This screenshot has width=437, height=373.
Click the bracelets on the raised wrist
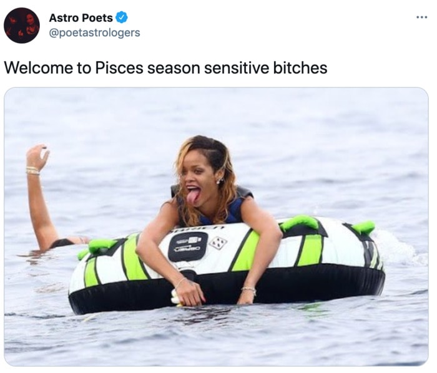pyautogui.click(x=33, y=170)
